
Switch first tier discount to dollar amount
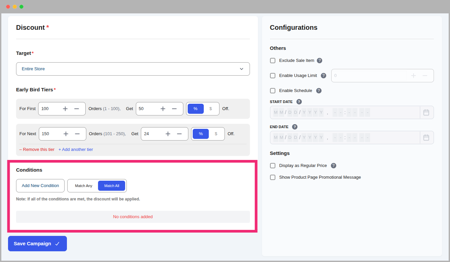tap(210, 108)
